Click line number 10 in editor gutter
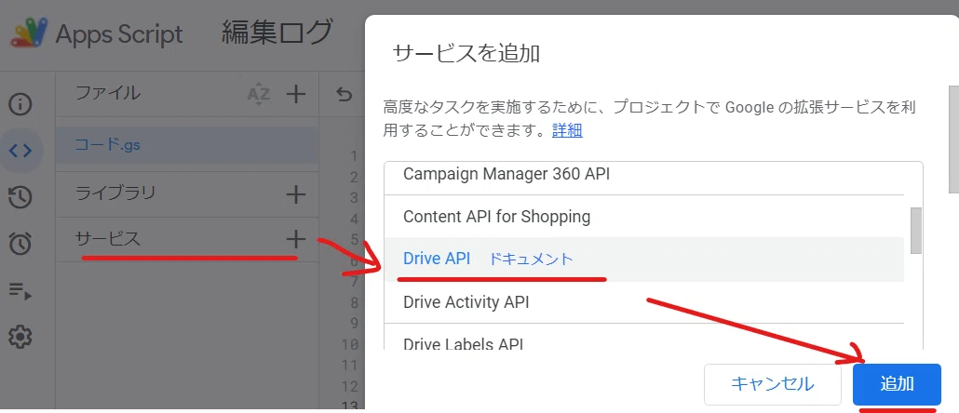 pos(350,344)
